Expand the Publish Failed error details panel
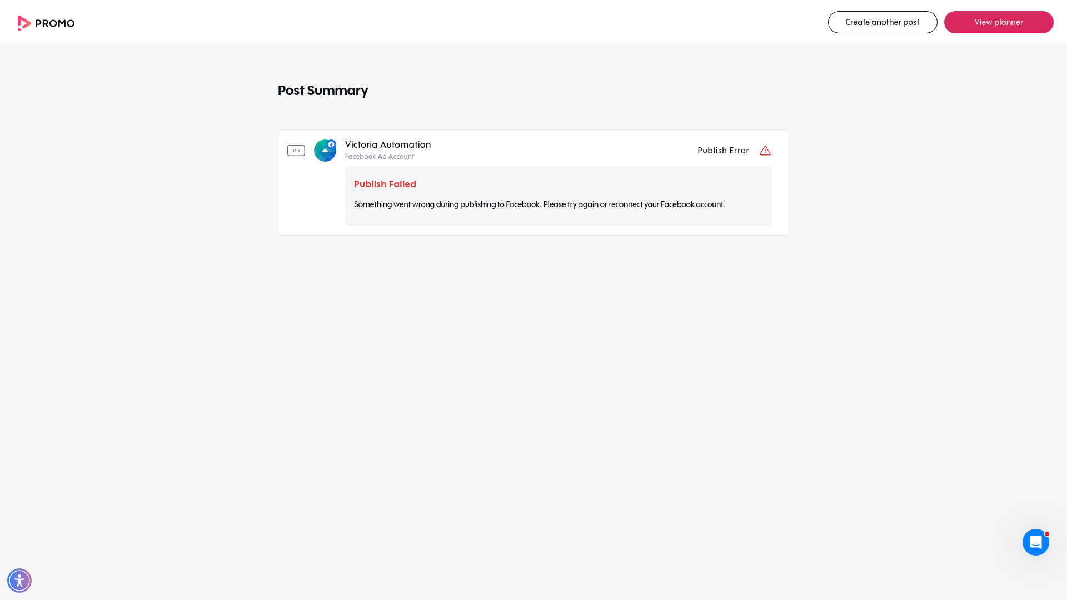 558,196
